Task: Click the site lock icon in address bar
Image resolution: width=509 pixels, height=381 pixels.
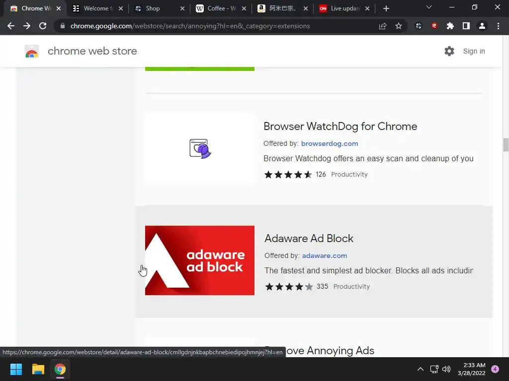Action: click(x=63, y=26)
